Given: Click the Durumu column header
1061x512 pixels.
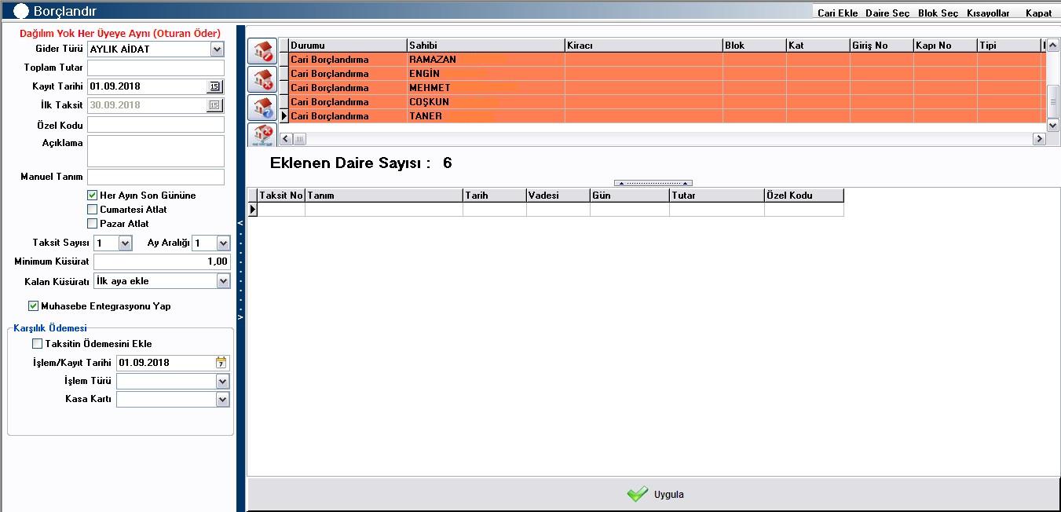Looking at the screenshot, I should [348, 46].
